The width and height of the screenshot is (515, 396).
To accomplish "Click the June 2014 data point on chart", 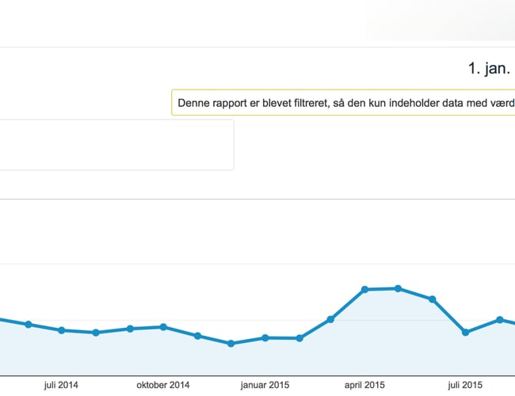I will pos(29,324).
